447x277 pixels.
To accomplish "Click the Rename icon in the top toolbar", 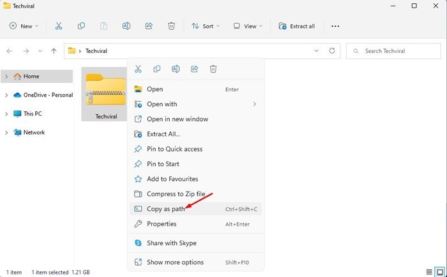I will [x=126, y=26].
